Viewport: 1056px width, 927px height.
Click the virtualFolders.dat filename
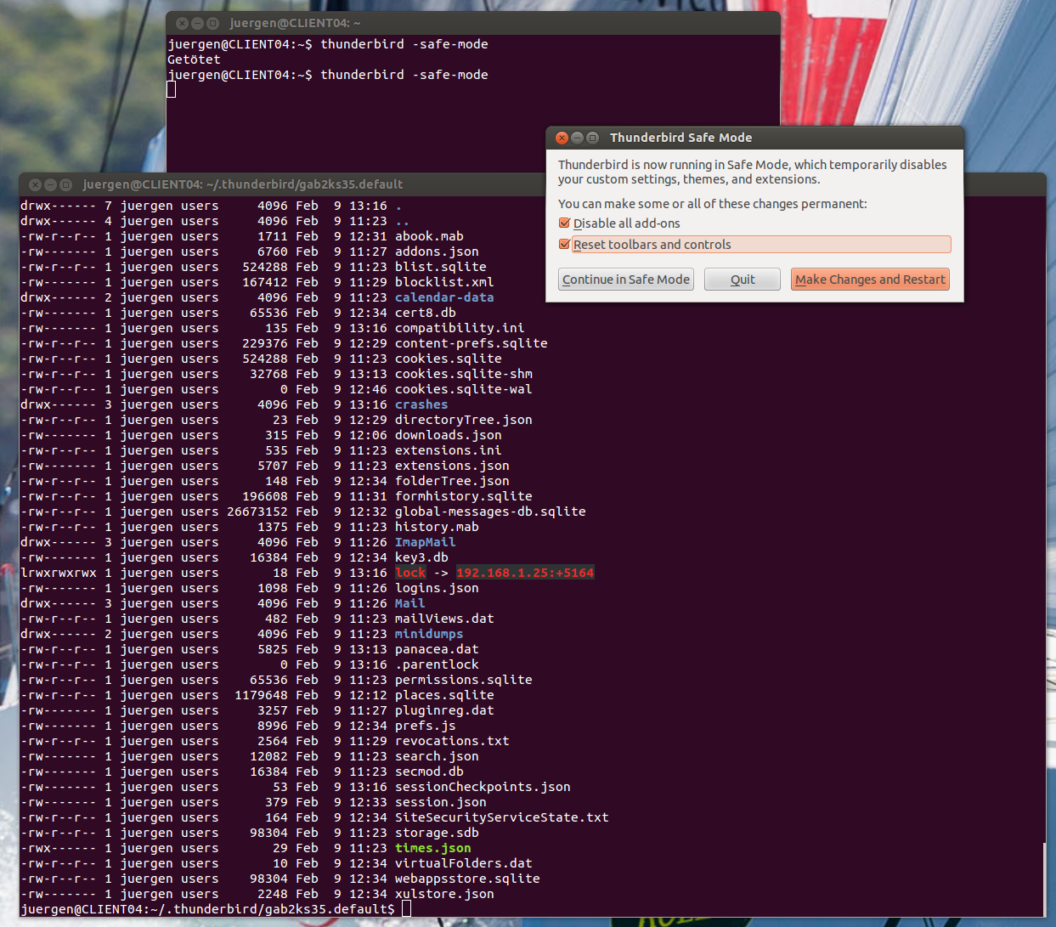(464, 863)
